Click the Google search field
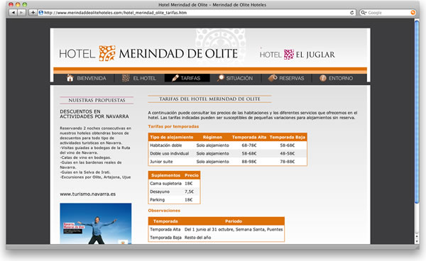 click(388, 13)
